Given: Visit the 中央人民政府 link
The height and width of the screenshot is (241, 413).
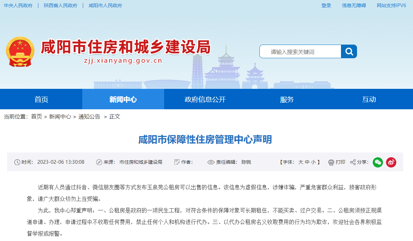Looking at the screenshot, I should (x=18, y=5).
